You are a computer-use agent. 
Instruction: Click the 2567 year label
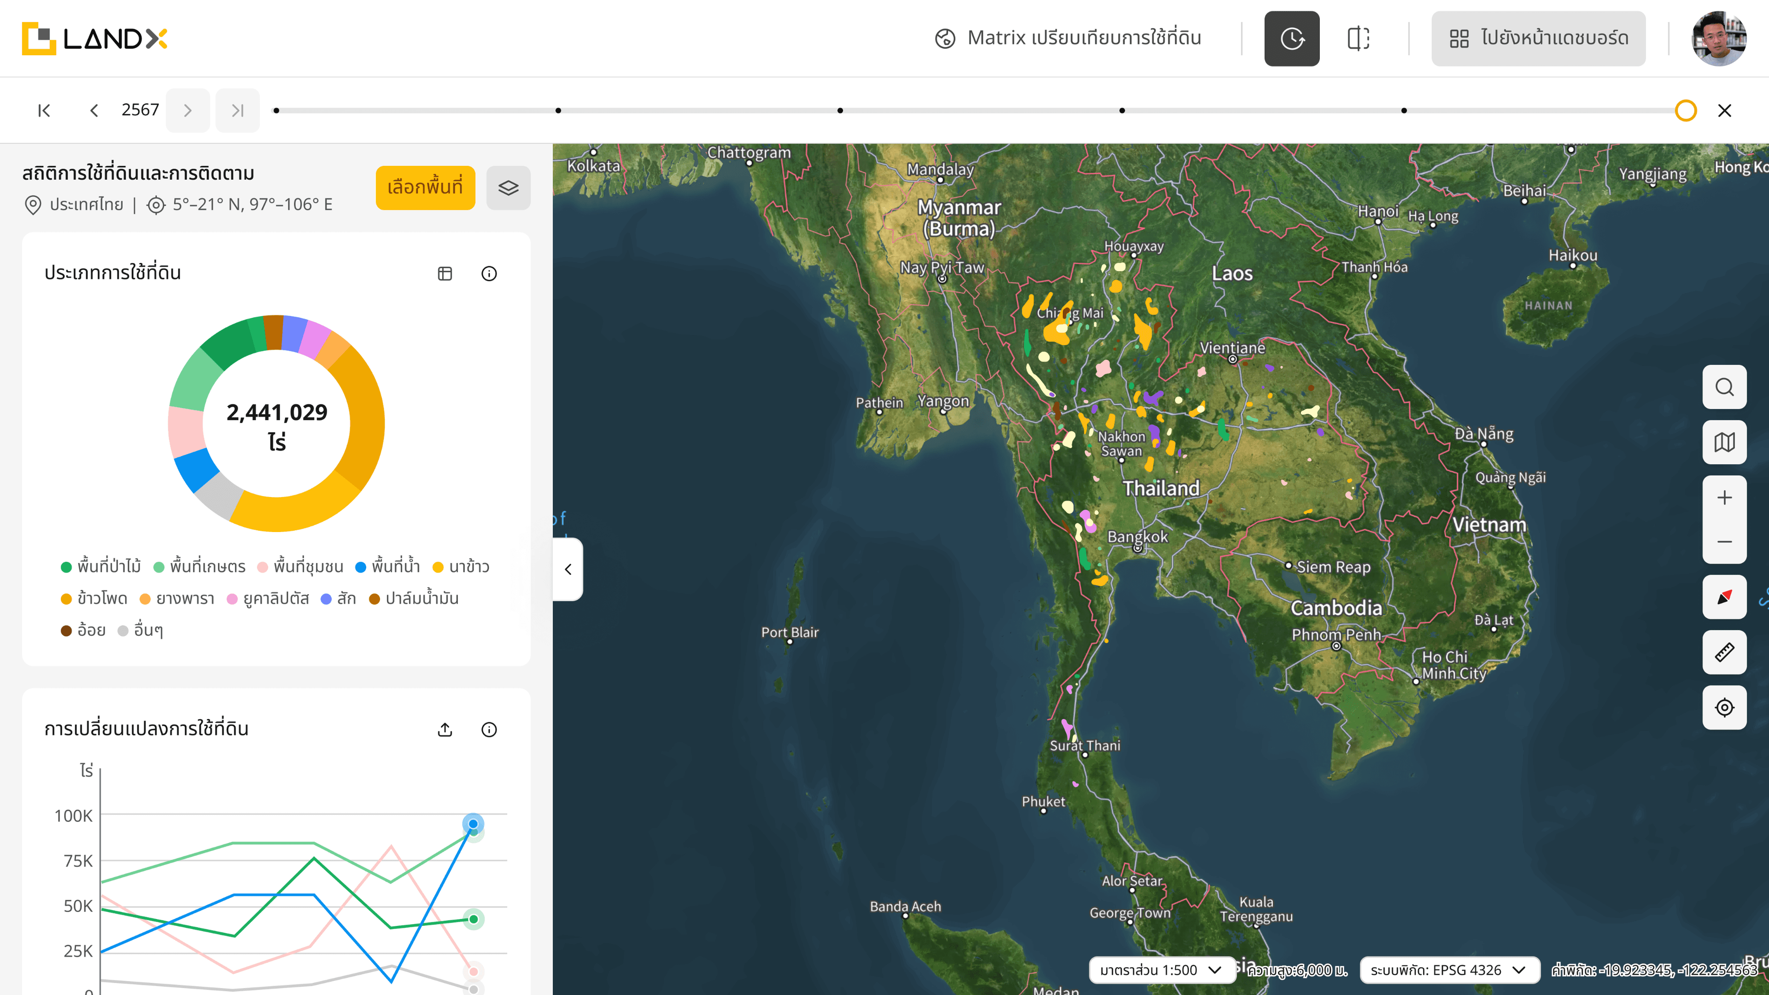pyautogui.click(x=140, y=110)
